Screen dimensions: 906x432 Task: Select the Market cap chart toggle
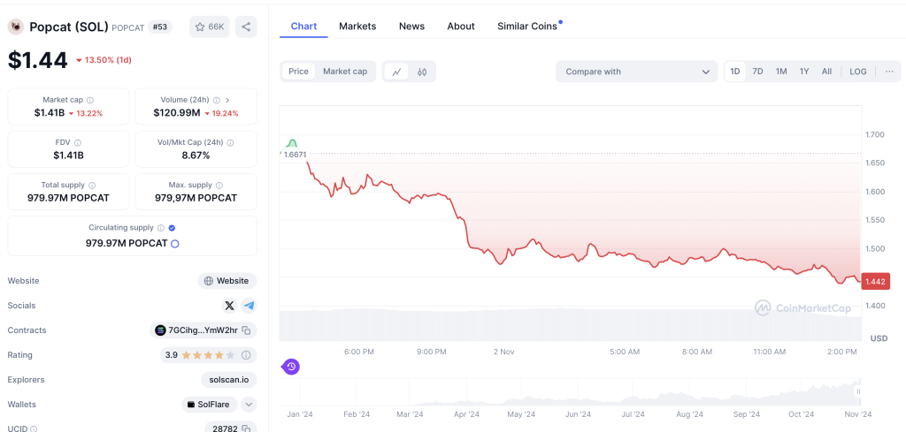345,72
